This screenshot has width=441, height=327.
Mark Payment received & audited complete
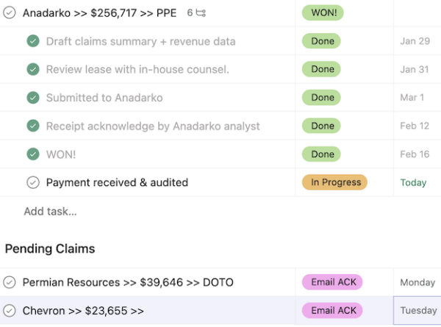pos(33,182)
